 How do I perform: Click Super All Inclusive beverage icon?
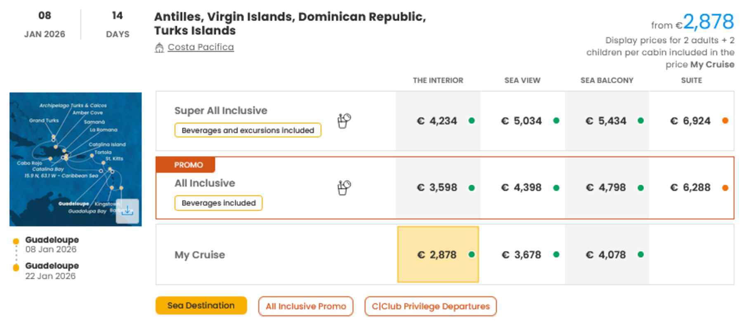tap(344, 121)
